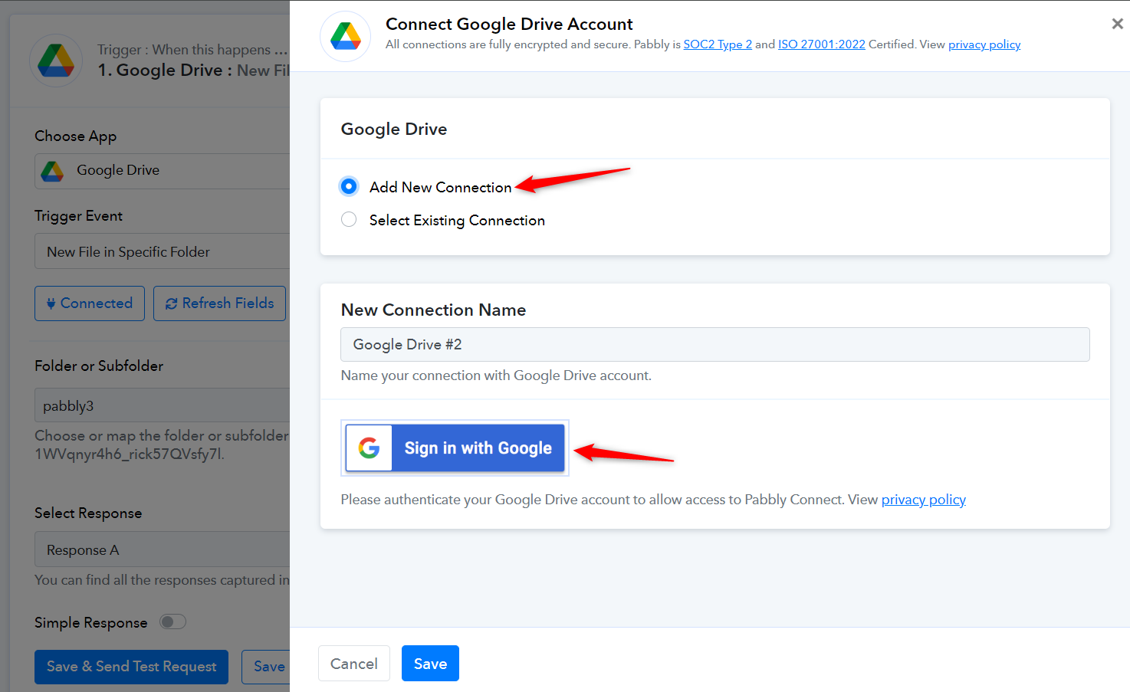This screenshot has height=692, width=1130.
Task: Open the SOC2 Type 2 link
Action: coord(718,44)
